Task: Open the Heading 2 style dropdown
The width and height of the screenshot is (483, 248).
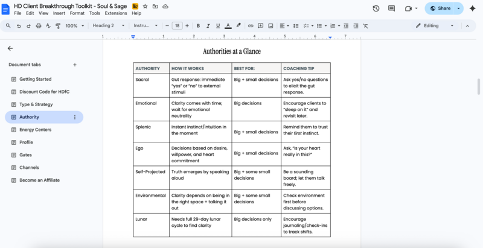Action: click(109, 26)
